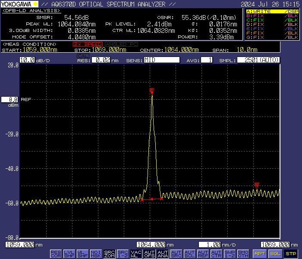The width and height of the screenshot is (302, 259).
Task: Click the SRC ZOM icon
Action: (x=109, y=254)
